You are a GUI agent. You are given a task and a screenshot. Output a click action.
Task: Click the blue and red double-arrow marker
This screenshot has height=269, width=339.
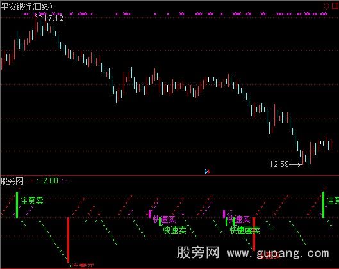[208, 171]
